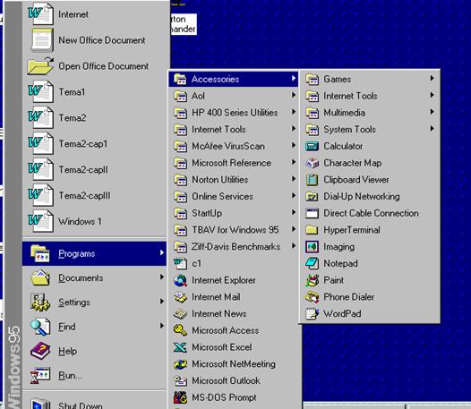The image size is (471, 409).
Task: Open Dial-Up Networking icon
Action: [312, 197]
